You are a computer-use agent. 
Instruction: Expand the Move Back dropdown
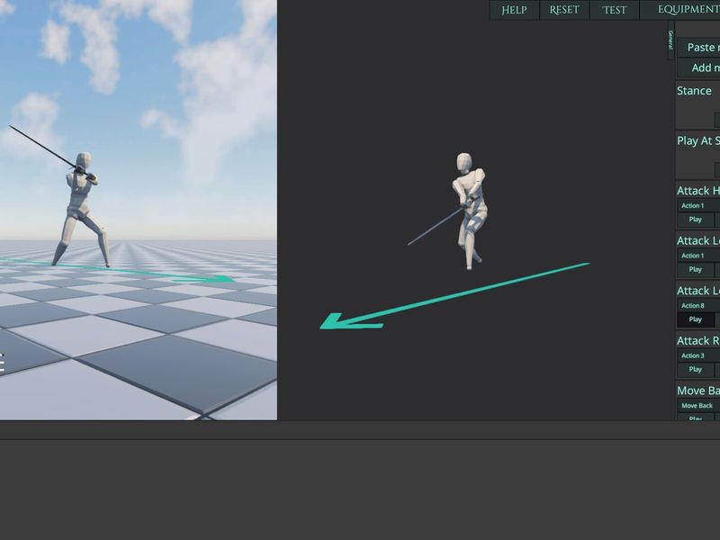click(698, 406)
